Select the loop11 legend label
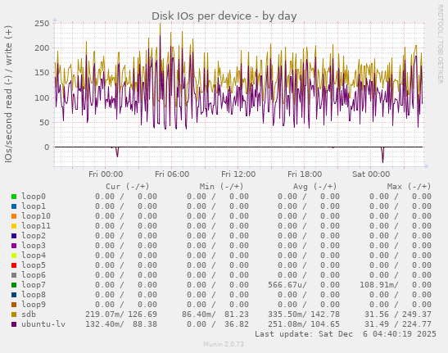The height and width of the screenshot is (353, 448). click(x=36, y=226)
